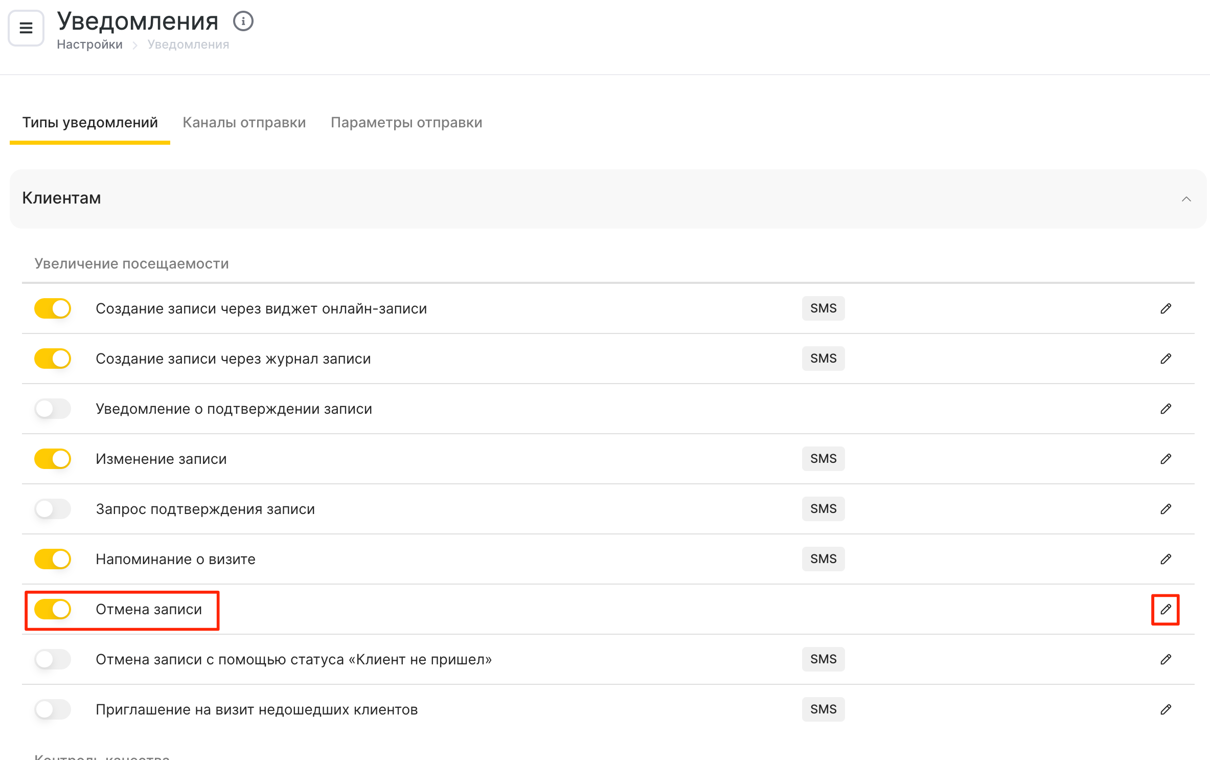Screen dimensions: 1210x760
Task: Go to Настройки breadcrumb link
Action: 89,44
